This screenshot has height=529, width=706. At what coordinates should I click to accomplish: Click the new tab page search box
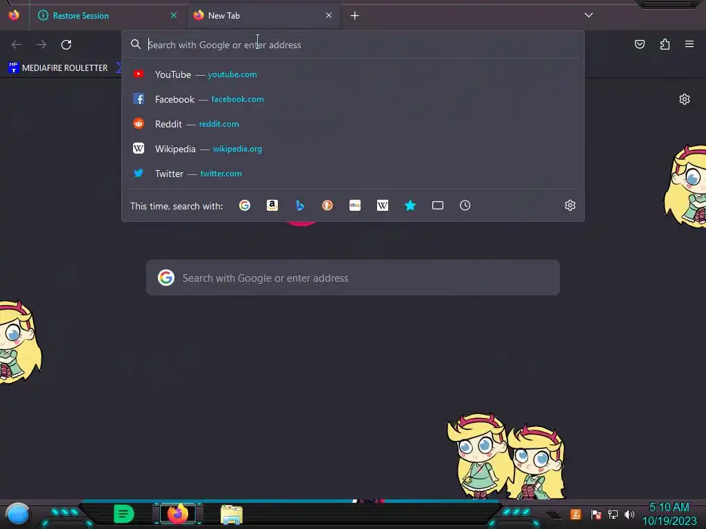(353, 278)
